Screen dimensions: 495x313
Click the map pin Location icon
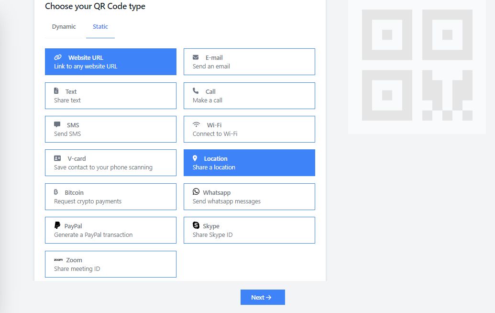click(x=195, y=158)
